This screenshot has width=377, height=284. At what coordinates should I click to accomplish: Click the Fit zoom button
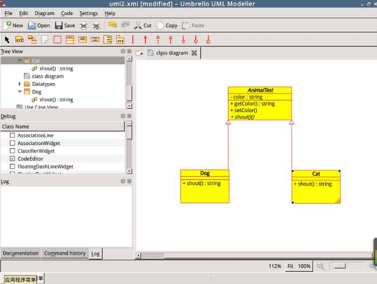point(290,266)
